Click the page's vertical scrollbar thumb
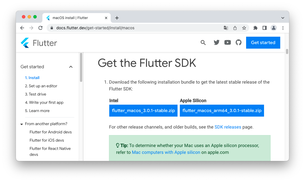Viewport: 305px width, 182px height. click(287, 51)
